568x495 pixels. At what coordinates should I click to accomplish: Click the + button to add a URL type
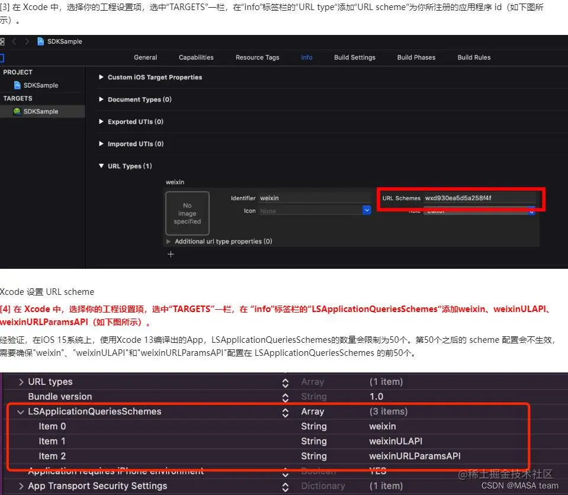171,254
